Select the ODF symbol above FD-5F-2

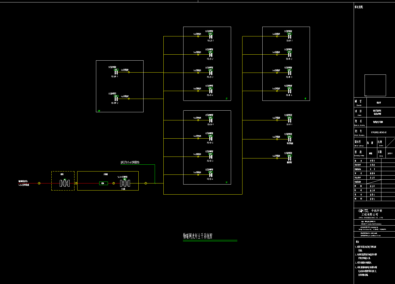211,138
